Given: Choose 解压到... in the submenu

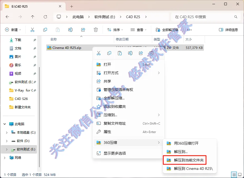Looking at the screenshot, I should (x=190, y=152).
